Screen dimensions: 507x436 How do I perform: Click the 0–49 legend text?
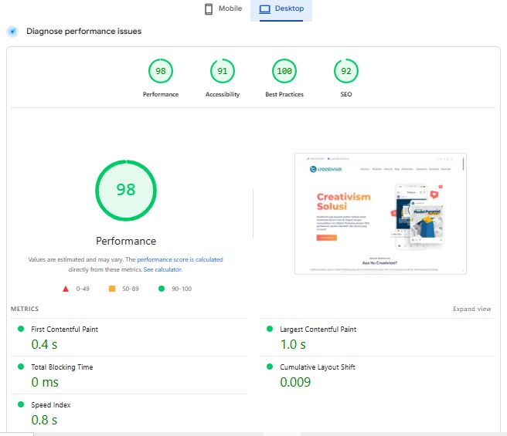[83, 289]
